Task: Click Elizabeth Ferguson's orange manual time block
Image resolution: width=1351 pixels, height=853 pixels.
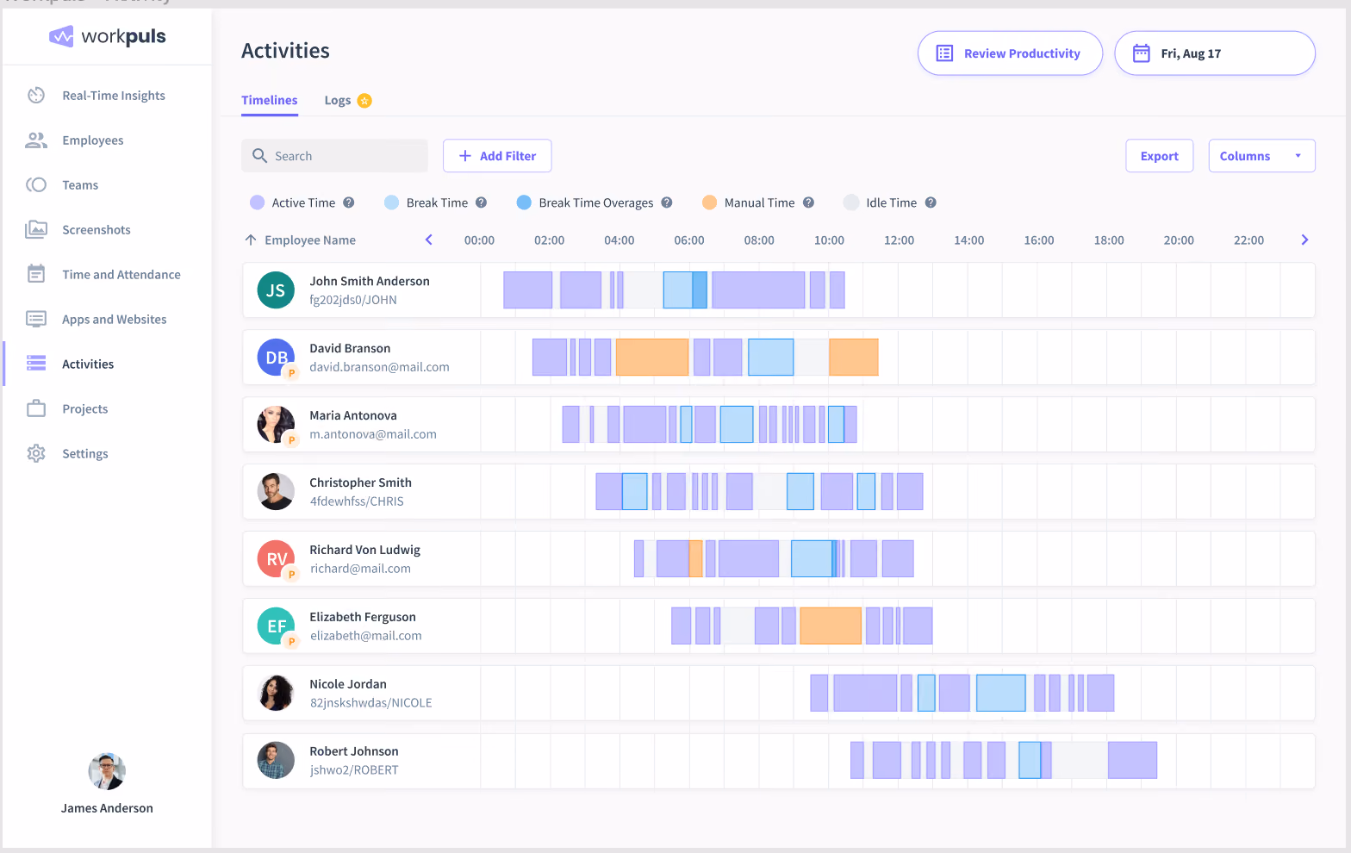Action: pos(831,626)
